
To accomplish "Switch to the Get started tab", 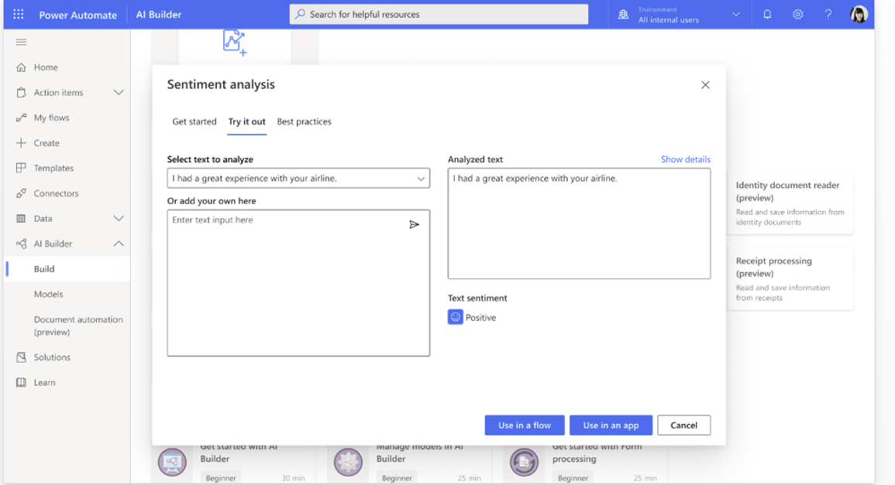I will point(194,121).
